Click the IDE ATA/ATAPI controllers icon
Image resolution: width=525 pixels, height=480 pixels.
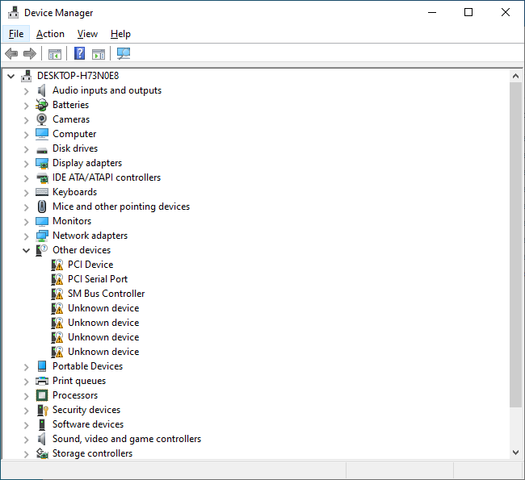coord(42,178)
